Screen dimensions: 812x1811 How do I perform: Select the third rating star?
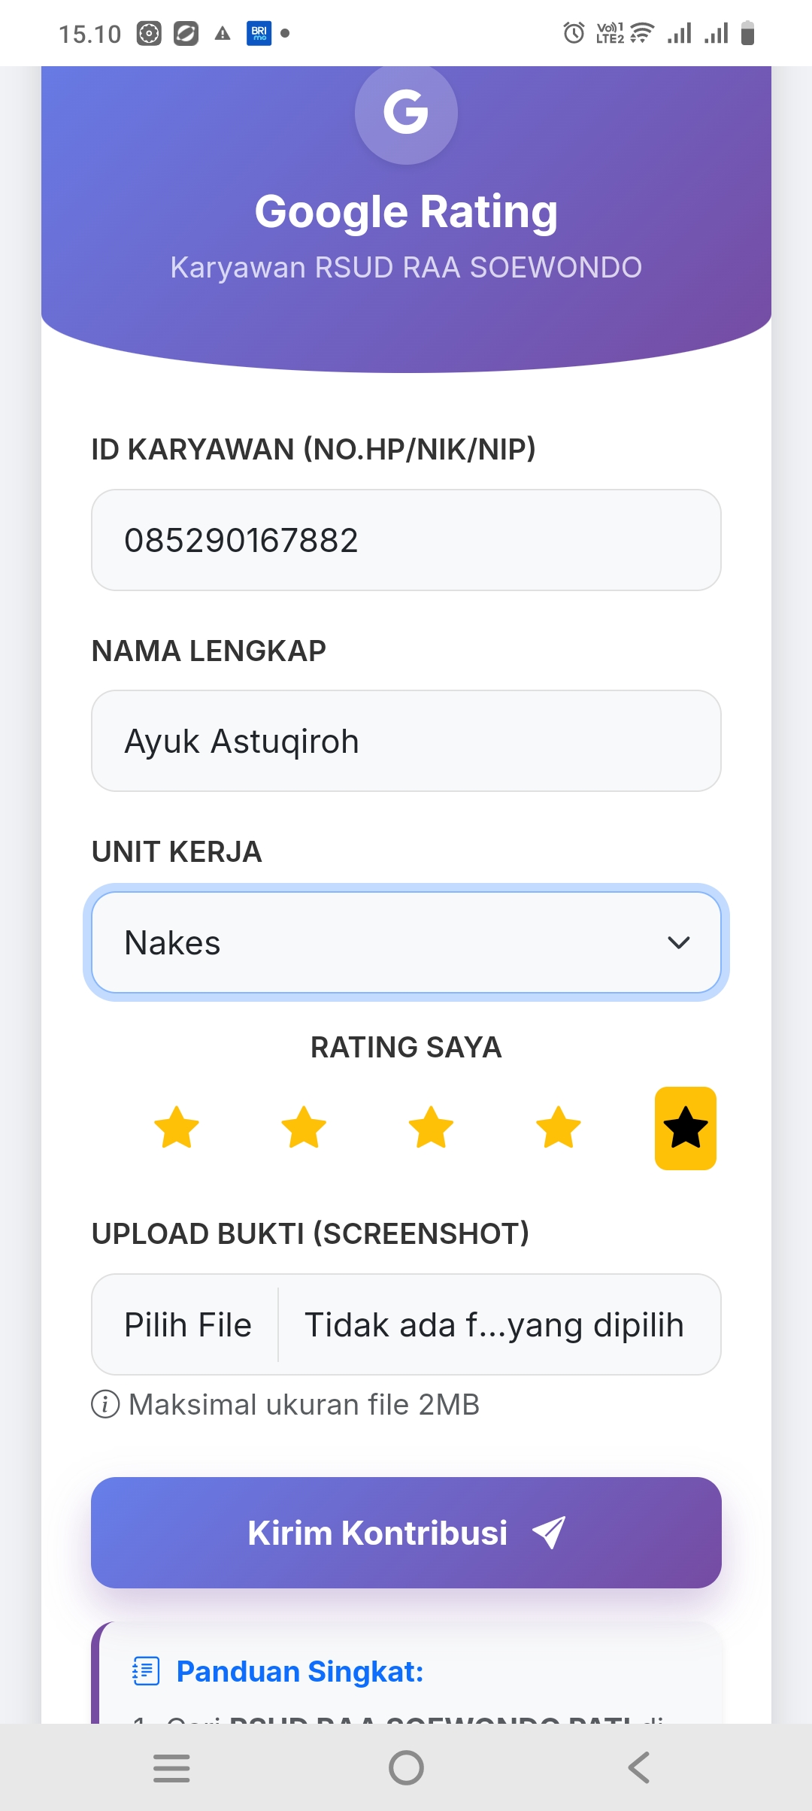click(431, 1127)
